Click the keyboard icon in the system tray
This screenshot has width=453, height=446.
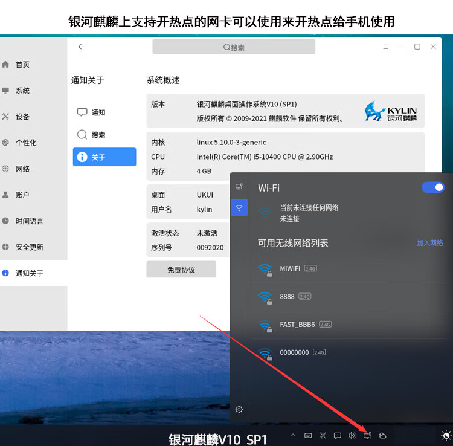[x=308, y=435]
